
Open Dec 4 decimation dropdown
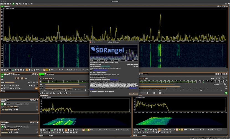[x=33, y=85]
